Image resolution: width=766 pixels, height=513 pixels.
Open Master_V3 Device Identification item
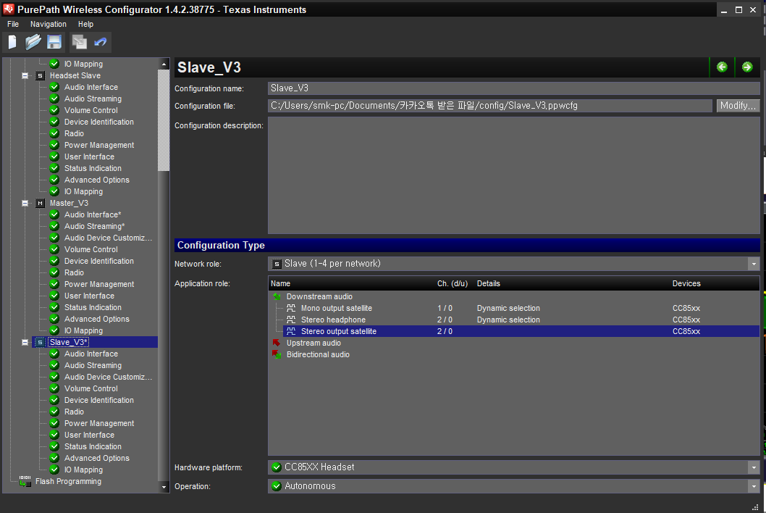(x=99, y=261)
